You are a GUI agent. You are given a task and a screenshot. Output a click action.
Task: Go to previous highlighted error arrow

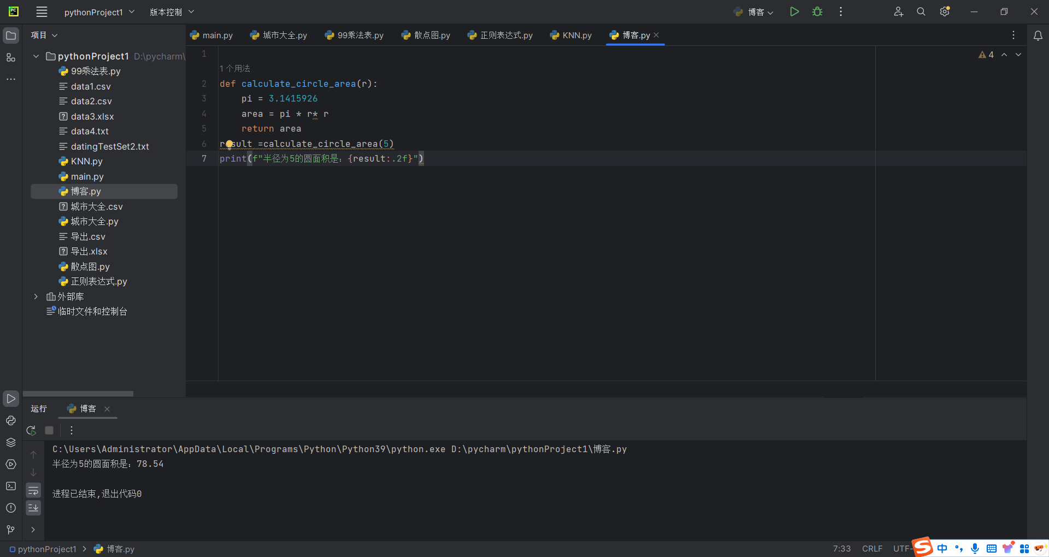(1004, 55)
